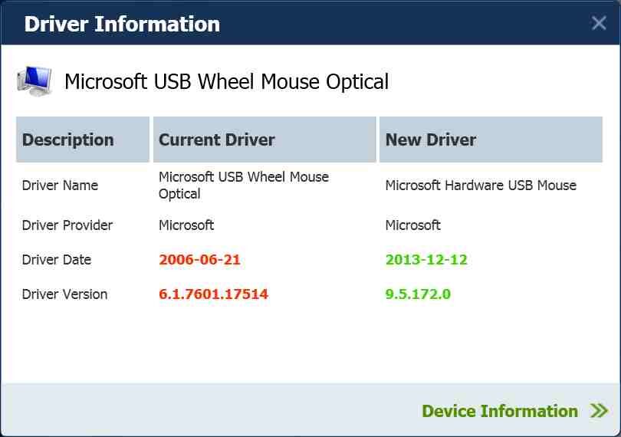
Task: Click the Driver Date row label
Action: tap(57, 260)
